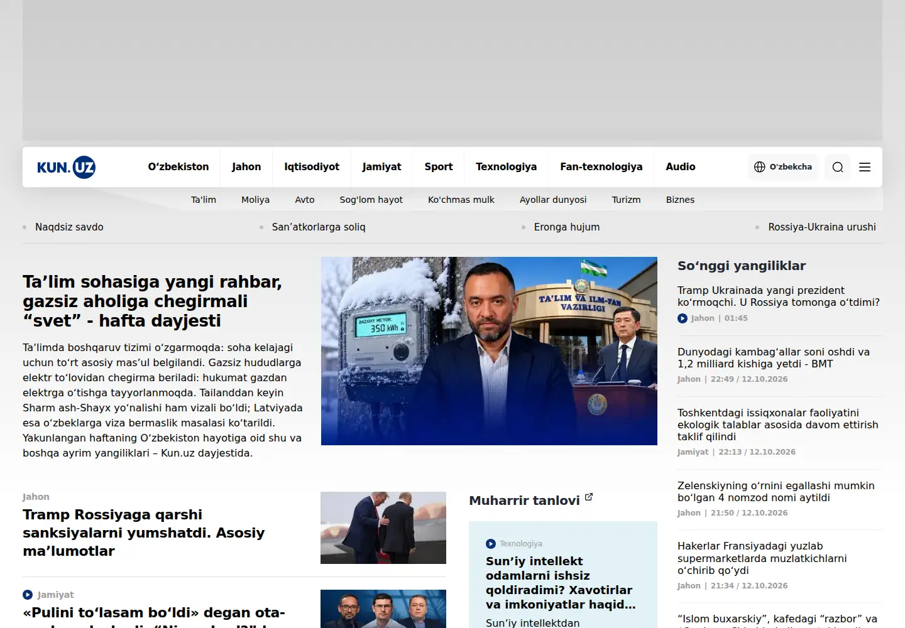This screenshot has height=628, width=905.
Task: Select the Eronga hujum topic
Action: pyautogui.click(x=567, y=227)
